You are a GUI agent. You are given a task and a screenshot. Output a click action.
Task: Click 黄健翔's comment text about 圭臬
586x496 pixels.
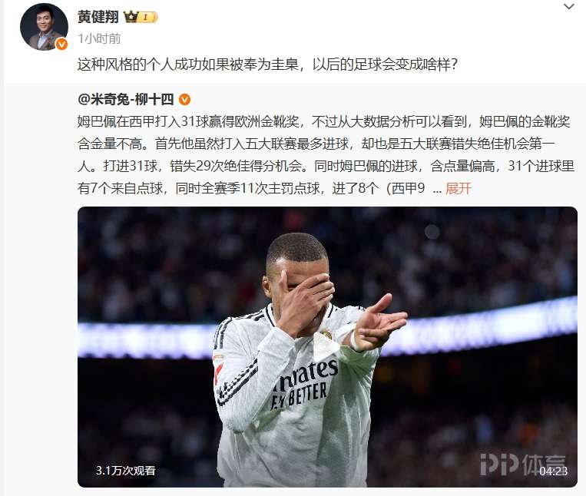[267, 64]
